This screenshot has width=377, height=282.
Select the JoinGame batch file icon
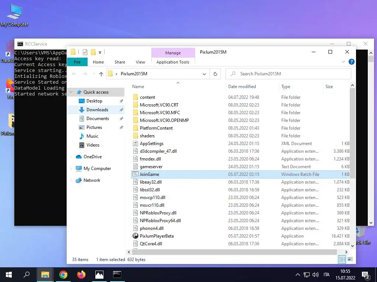(135, 174)
